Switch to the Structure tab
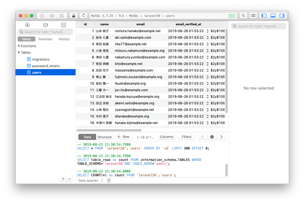This screenshot has height=204, width=304. click(104, 137)
